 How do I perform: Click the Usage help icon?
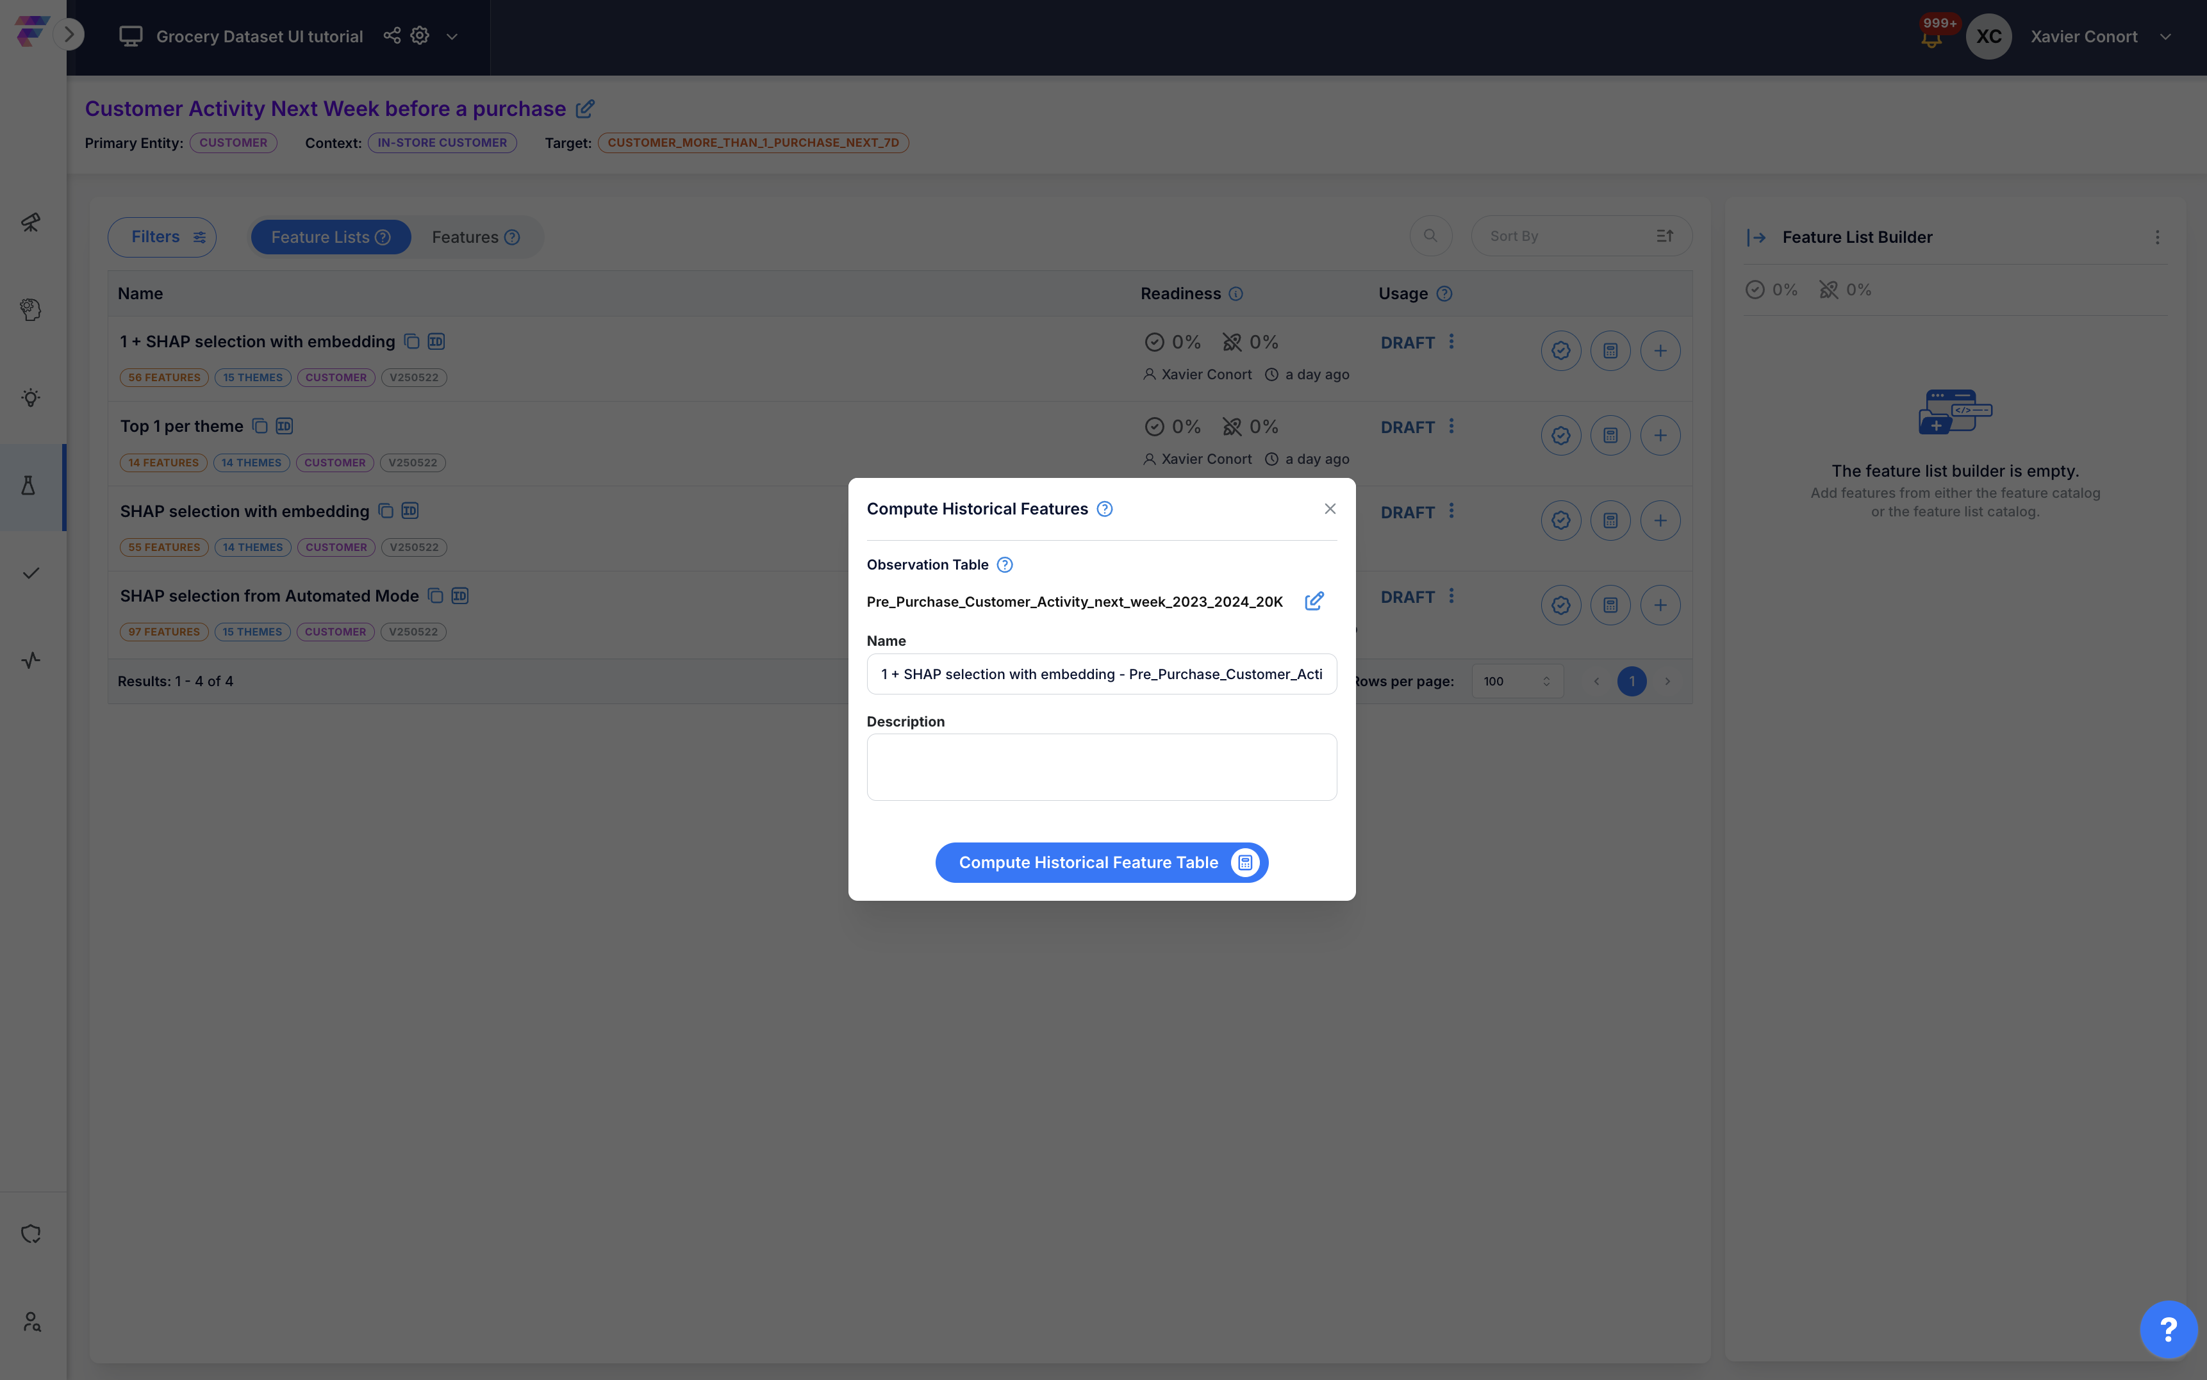pyautogui.click(x=1444, y=294)
